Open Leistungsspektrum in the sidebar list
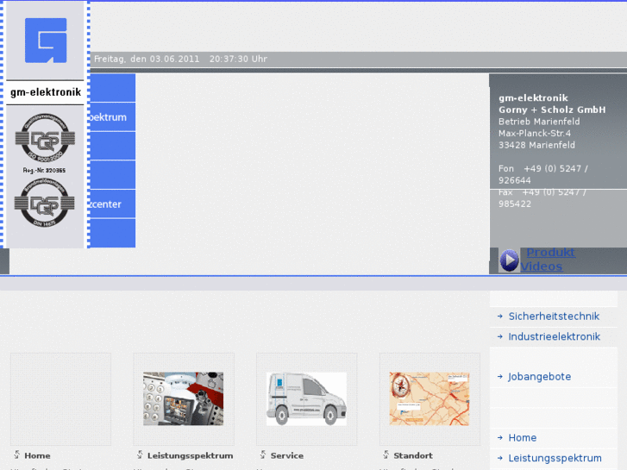The image size is (627, 470). [555, 459]
